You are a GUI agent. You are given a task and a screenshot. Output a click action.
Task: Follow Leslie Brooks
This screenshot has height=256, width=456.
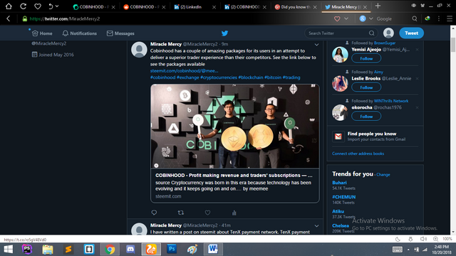[x=366, y=87]
